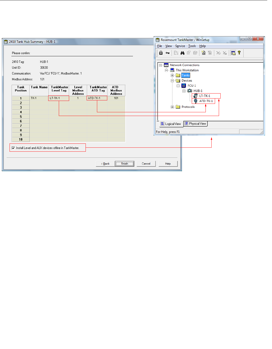Click the Tank Position row 10 header
Image resolution: width=272 pixels, height=349 pixels.
21,139
